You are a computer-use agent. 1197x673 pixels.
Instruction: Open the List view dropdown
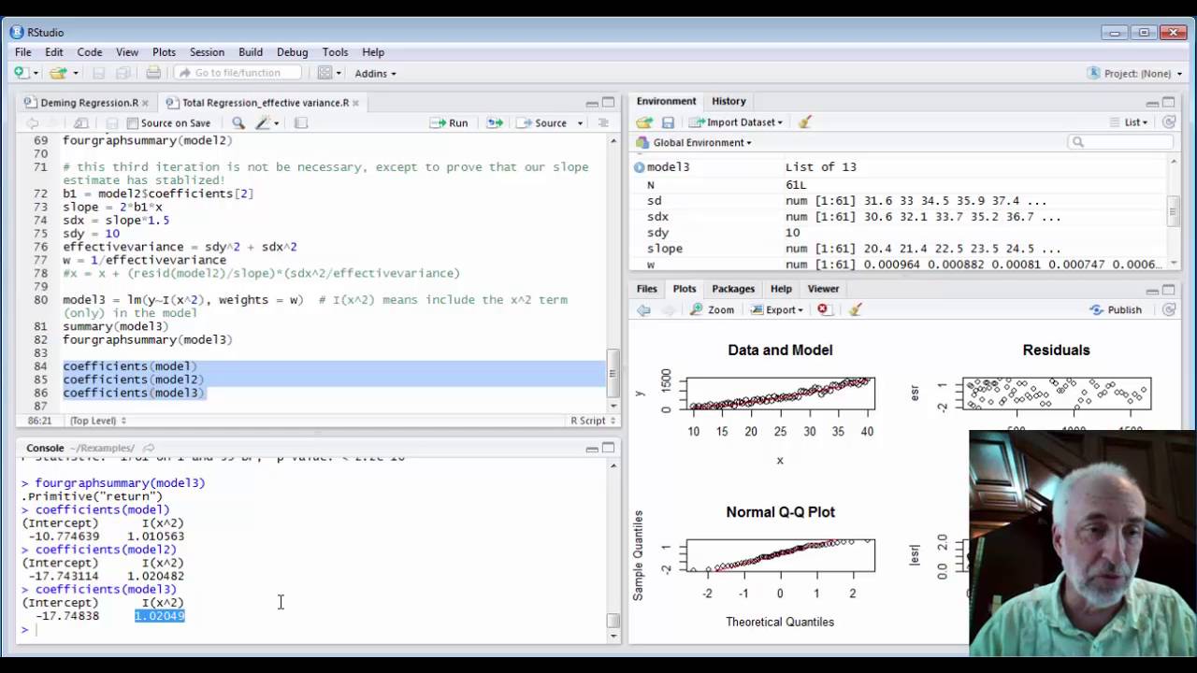[x=1129, y=122]
